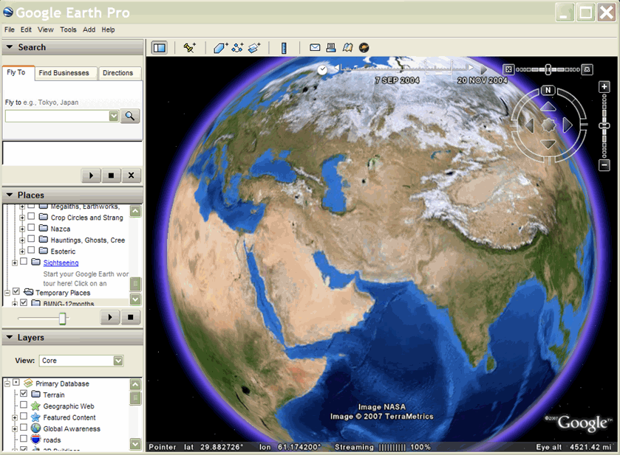Activate the Ruler measuring tool
Viewport: 620px width, 455px height.
(x=285, y=46)
